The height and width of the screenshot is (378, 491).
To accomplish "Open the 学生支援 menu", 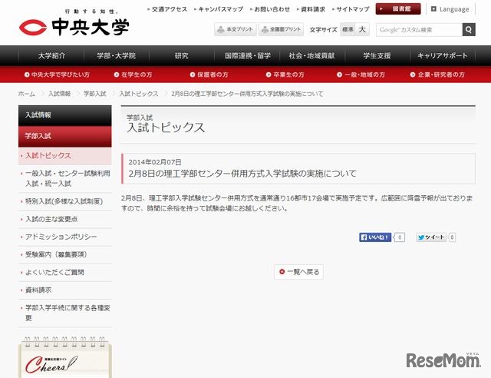I will click(377, 56).
